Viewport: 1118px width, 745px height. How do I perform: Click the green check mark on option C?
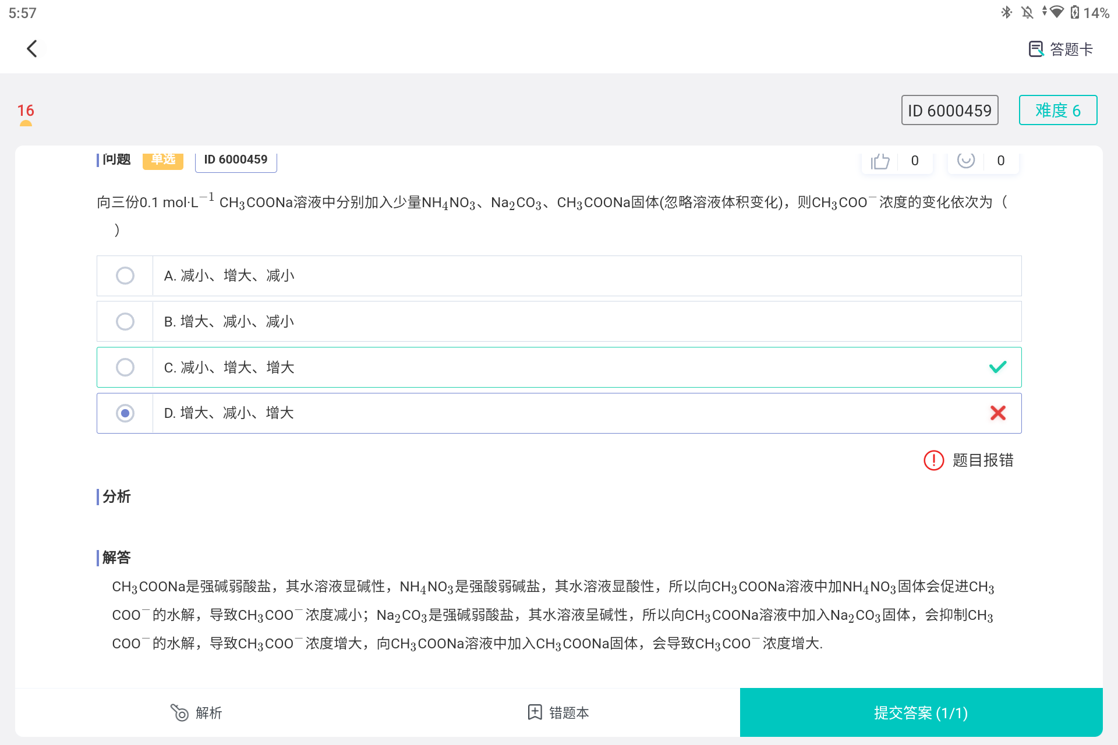tap(997, 367)
